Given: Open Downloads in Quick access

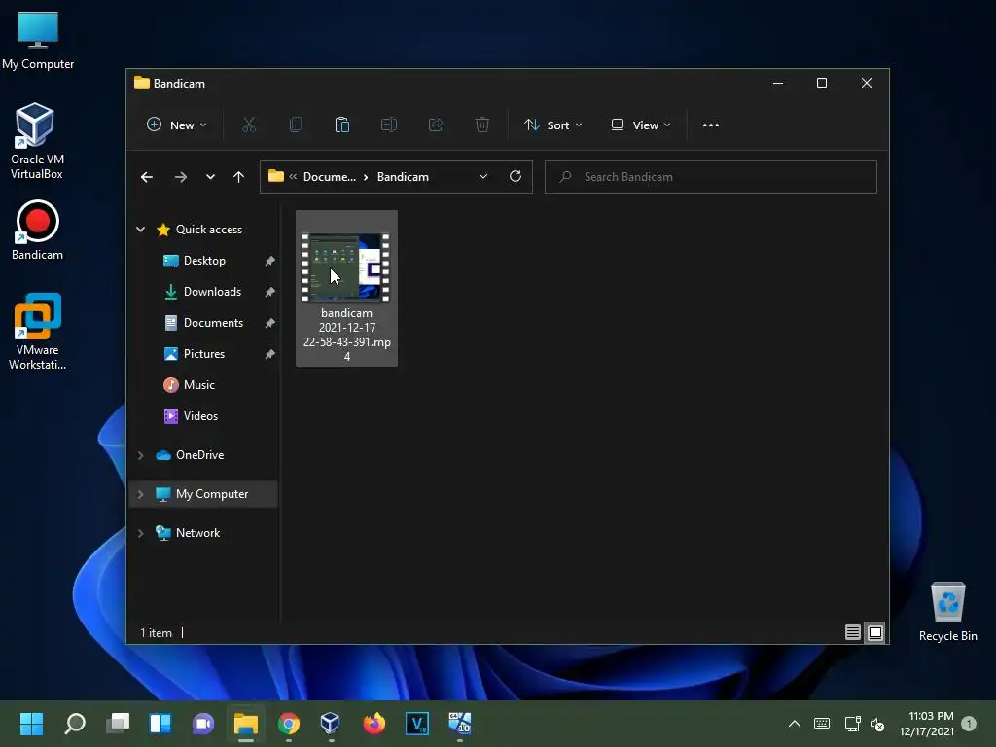Looking at the screenshot, I should click(212, 292).
